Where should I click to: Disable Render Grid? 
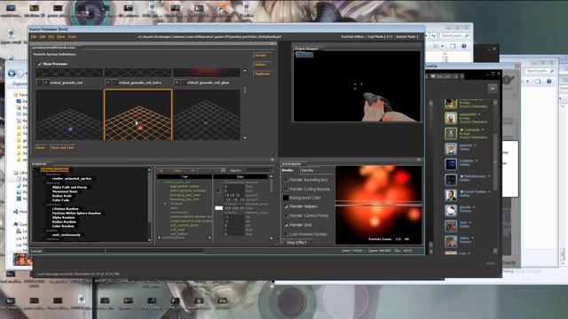point(286,225)
